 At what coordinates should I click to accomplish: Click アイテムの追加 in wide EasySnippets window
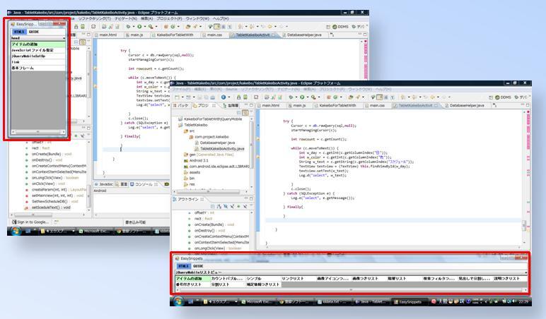(193, 278)
